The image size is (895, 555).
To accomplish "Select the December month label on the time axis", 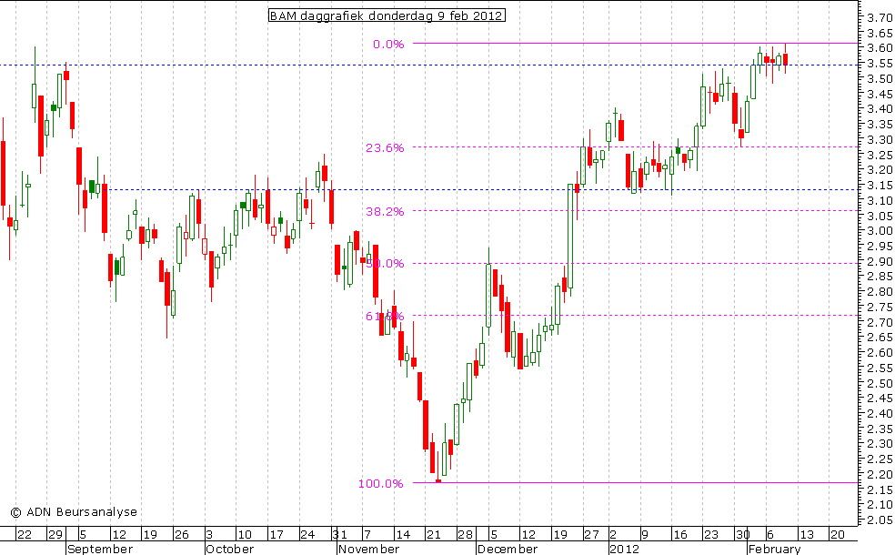I will pos(508,549).
